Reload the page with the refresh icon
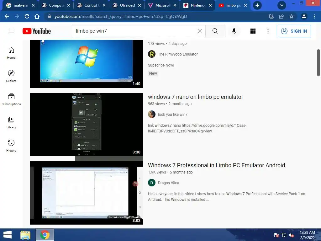 click(27, 16)
